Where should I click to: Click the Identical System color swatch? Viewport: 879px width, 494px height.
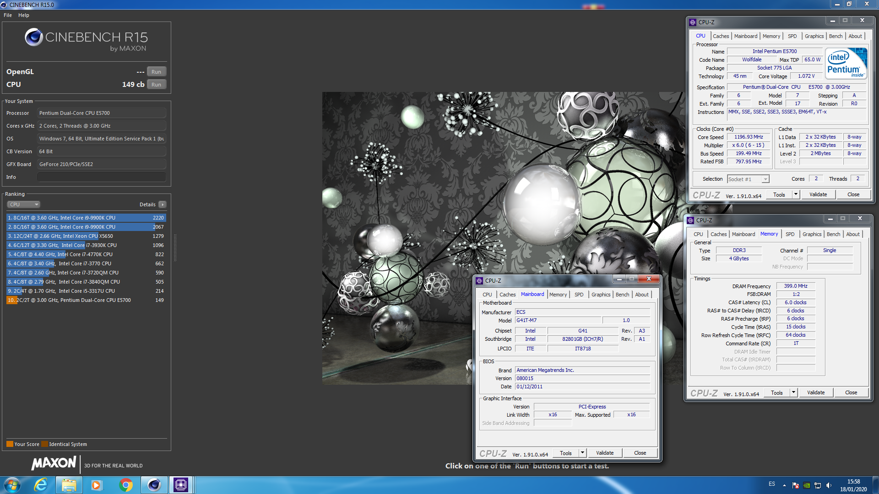(x=44, y=444)
